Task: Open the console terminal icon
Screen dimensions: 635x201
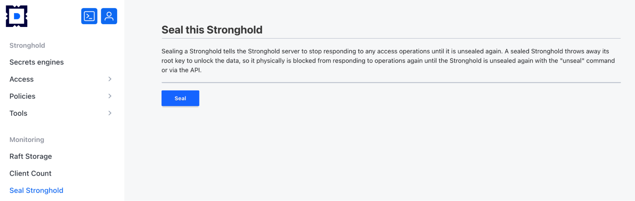Action: [89, 16]
